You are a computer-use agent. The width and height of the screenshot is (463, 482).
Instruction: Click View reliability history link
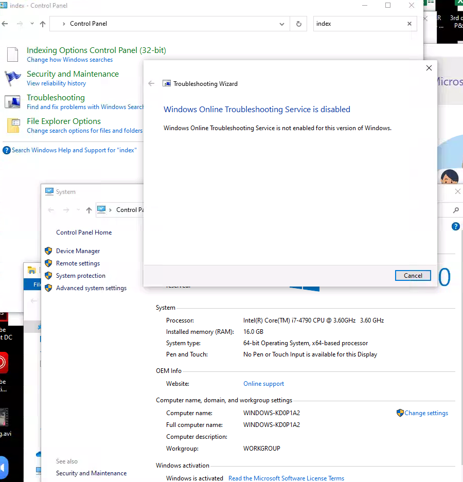tap(56, 83)
